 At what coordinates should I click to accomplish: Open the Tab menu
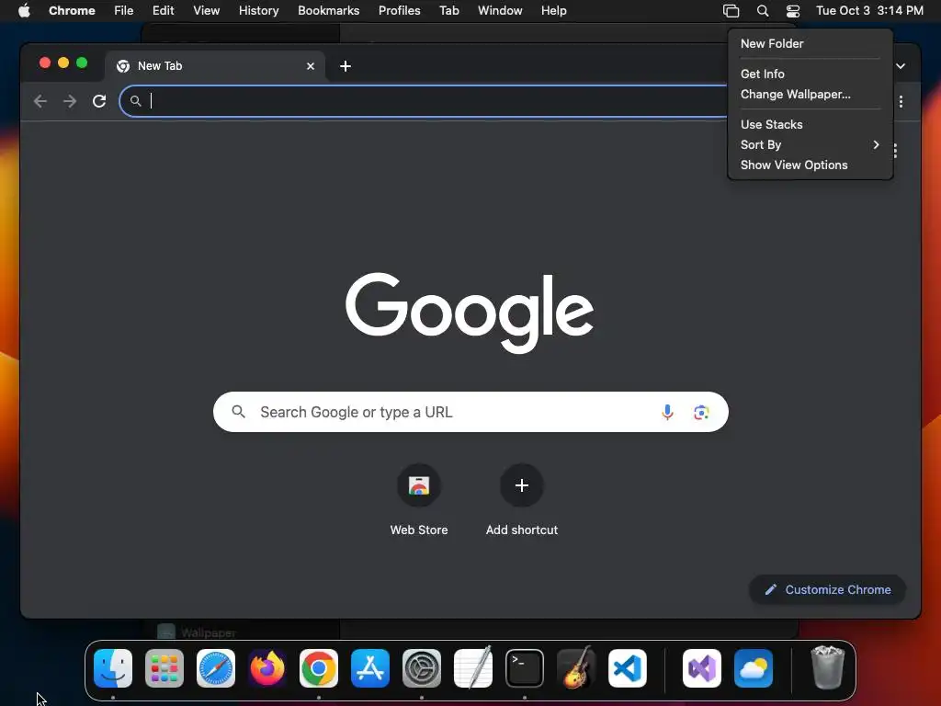(x=448, y=11)
